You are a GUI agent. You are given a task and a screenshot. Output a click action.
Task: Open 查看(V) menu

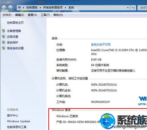(x=32, y=15)
